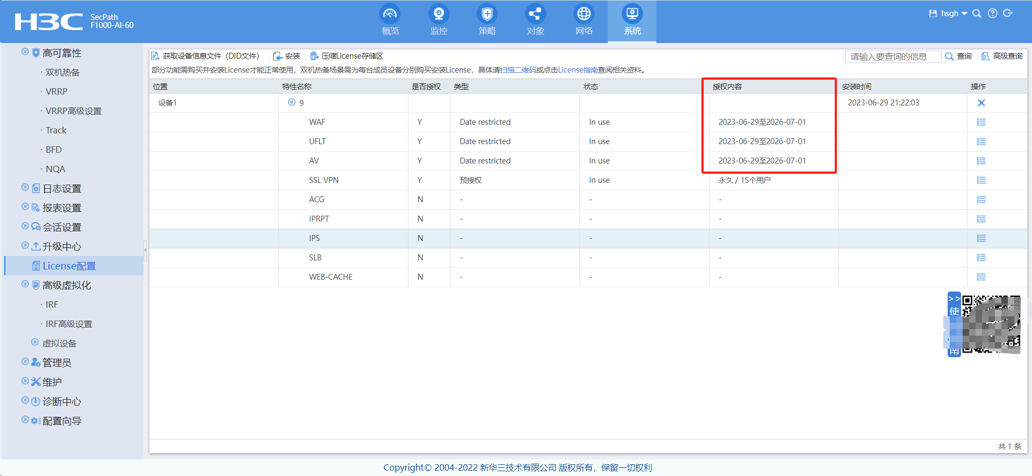Open the 监控 monitoring icon

(439, 15)
